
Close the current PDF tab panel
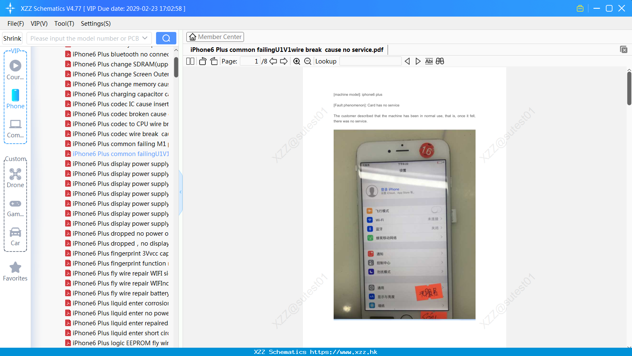tap(623, 49)
